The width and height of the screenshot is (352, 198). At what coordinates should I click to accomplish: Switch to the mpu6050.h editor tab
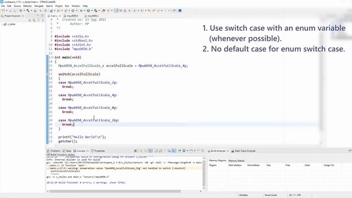(x=73, y=16)
